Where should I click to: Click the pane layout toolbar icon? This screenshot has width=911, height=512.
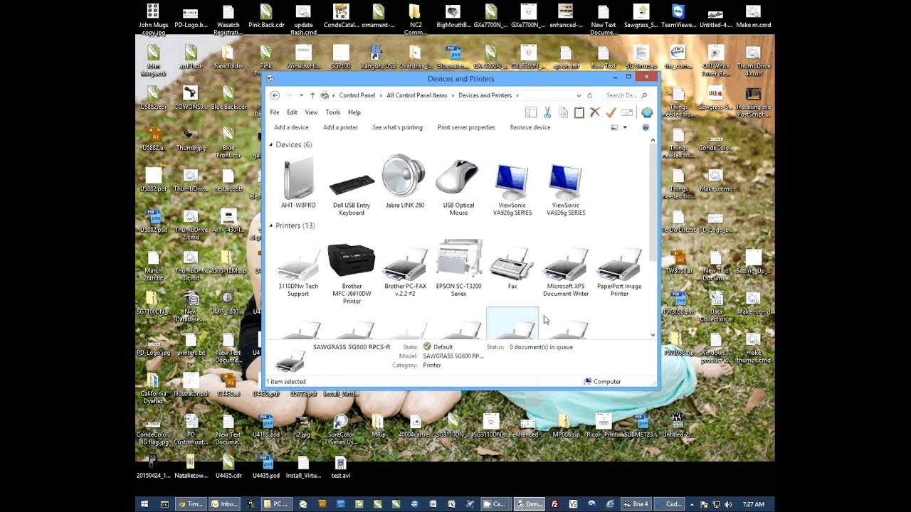(x=531, y=112)
